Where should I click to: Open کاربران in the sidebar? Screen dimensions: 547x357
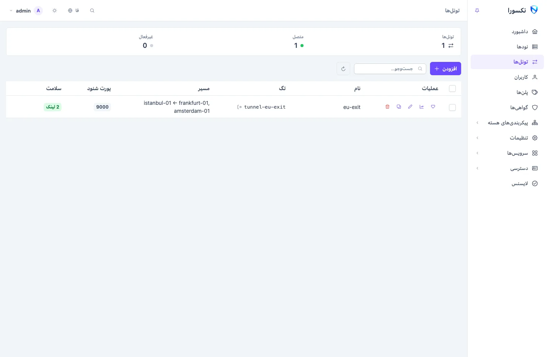click(507, 77)
